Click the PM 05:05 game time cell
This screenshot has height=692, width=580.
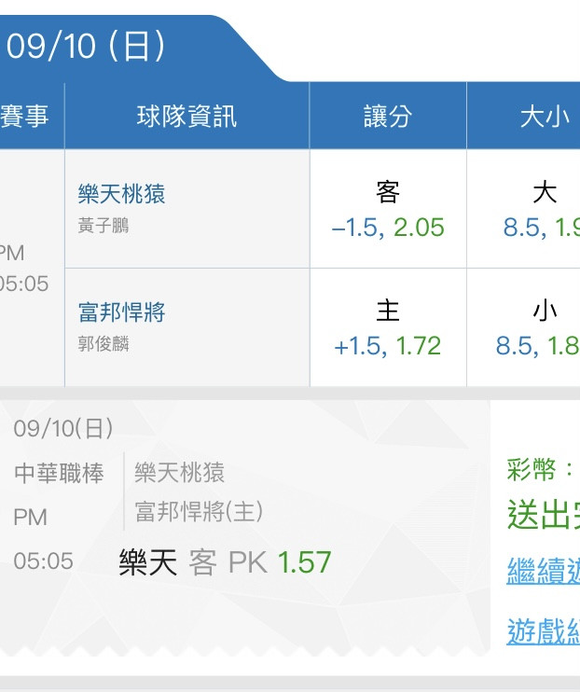[x=24, y=269]
